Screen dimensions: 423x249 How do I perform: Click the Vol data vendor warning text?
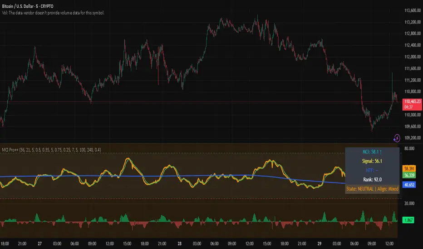54,13
